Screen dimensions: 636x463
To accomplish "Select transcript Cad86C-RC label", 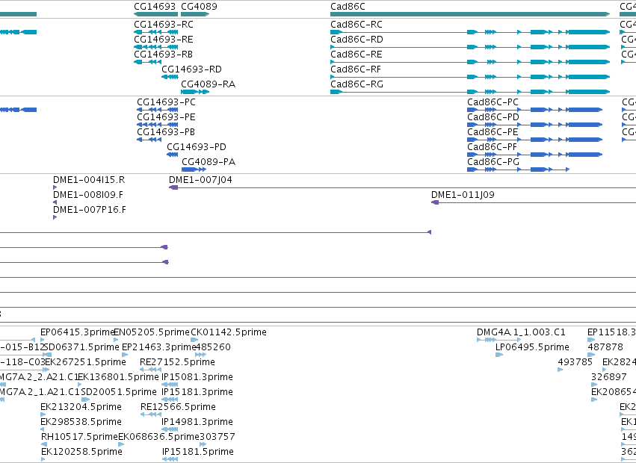I will (x=356, y=25).
